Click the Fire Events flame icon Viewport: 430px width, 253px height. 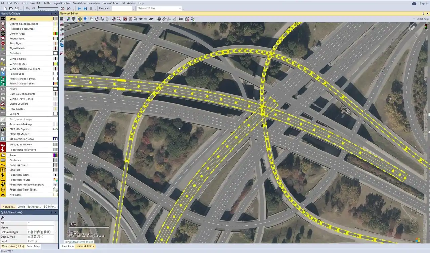click(x=3, y=195)
